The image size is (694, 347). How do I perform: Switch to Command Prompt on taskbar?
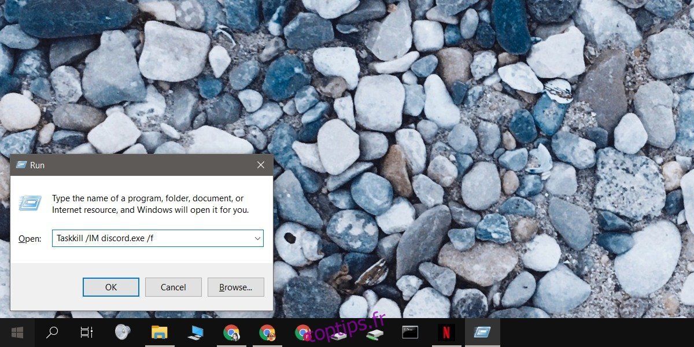click(x=410, y=333)
